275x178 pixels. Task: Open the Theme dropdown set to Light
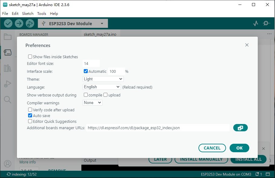click(x=103, y=79)
